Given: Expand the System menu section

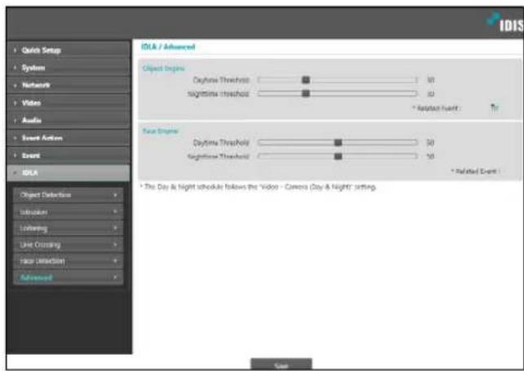Looking at the screenshot, I should [68, 68].
